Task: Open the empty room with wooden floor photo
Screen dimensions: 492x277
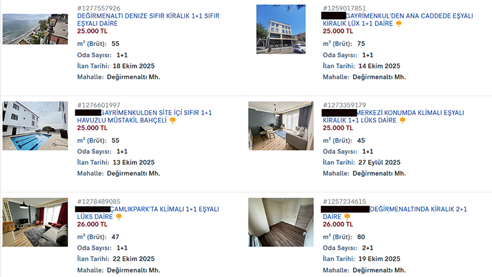Action: pyautogui.click(x=281, y=222)
